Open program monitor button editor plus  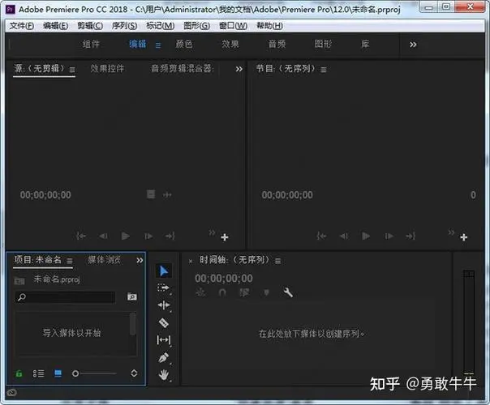pyautogui.click(x=464, y=237)
